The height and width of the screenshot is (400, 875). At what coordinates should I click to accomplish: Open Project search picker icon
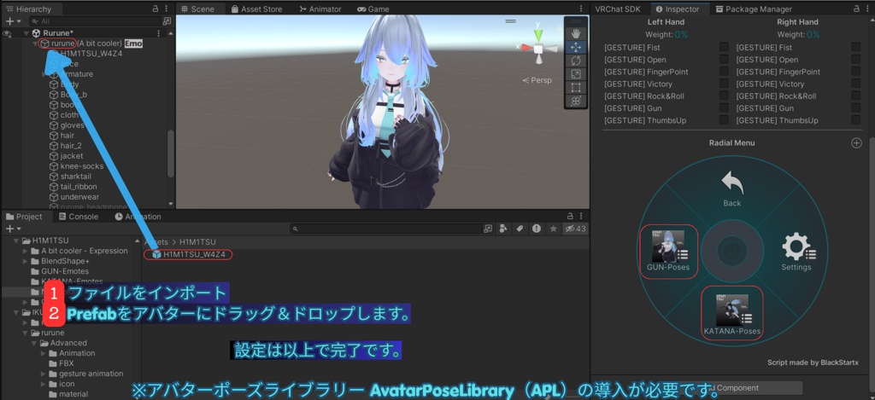coord(488,229)
